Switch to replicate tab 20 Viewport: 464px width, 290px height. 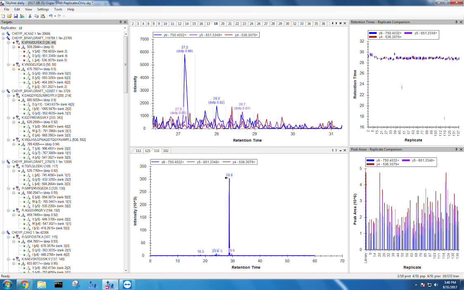pos(223,24)
